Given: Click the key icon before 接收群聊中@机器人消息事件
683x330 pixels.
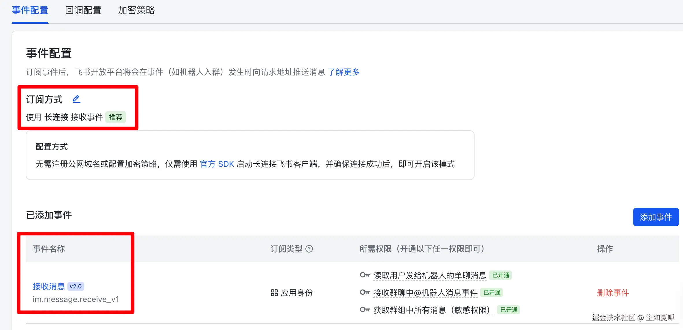Looking at the screenshot, I should click(365, 292).
